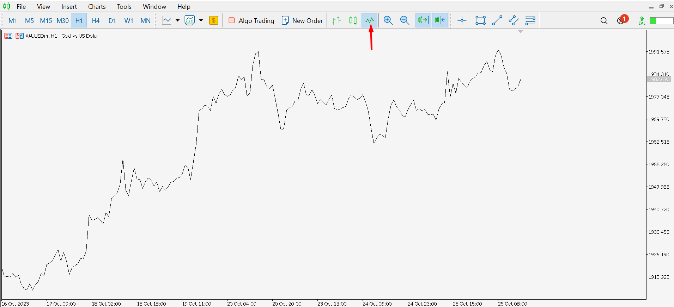Click the 1947.985 price scale label
The image size is (674, 307).
659,187
